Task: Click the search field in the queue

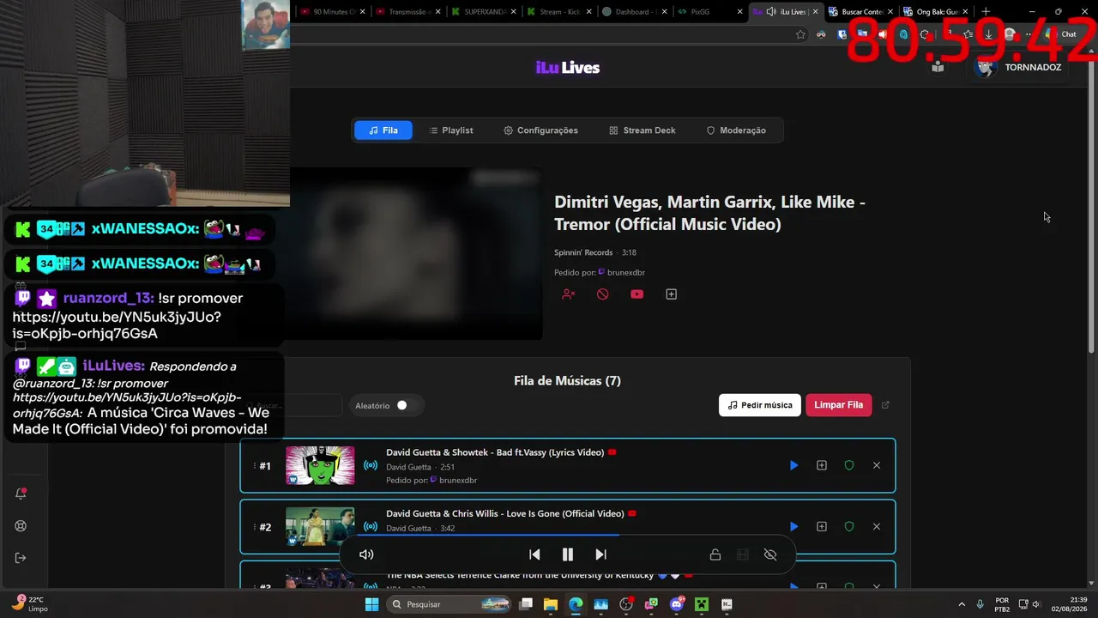Action: [x=291, y=405]
